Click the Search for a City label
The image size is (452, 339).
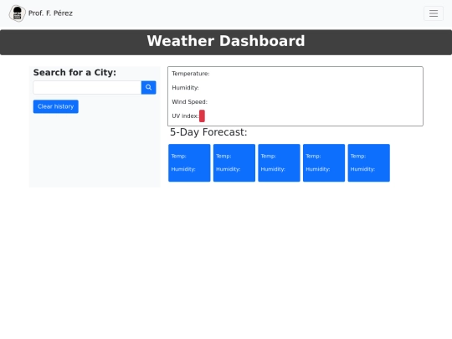(74, 73)
